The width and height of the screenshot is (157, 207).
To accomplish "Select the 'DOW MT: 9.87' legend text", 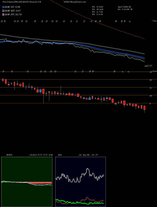I will pyautogui.click(x=13, y=11).
